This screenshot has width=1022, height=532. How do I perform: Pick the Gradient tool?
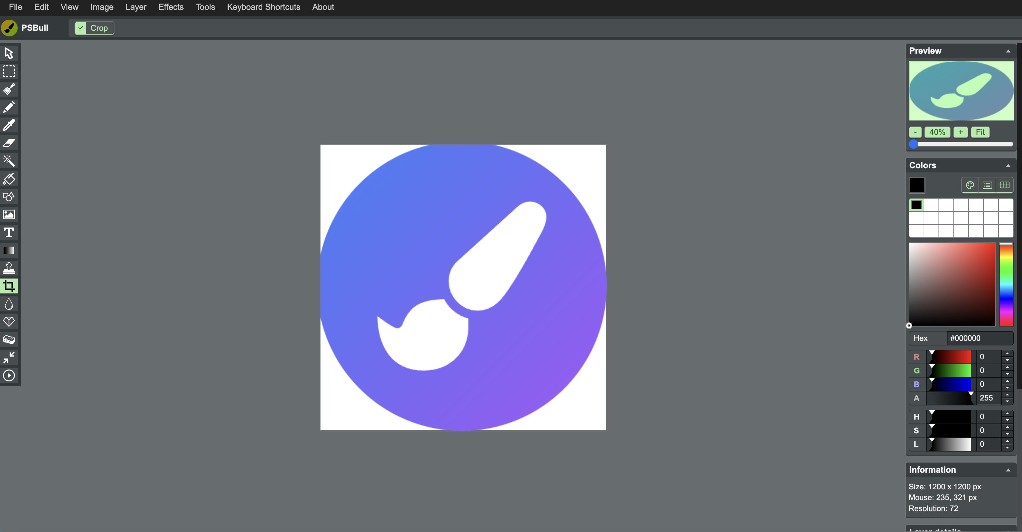point(9,250)
